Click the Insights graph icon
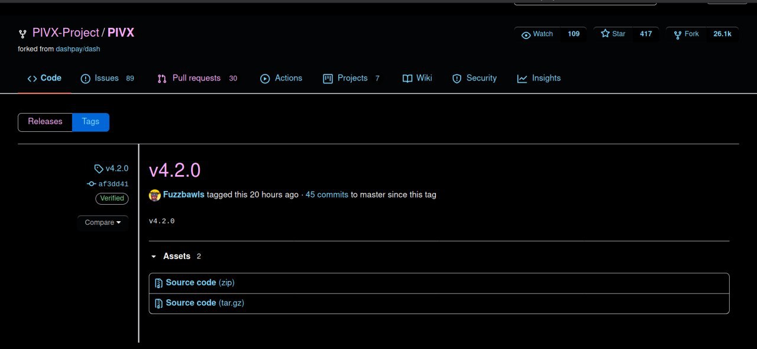This screenshot has width=757, height=349. pos(522,79)
